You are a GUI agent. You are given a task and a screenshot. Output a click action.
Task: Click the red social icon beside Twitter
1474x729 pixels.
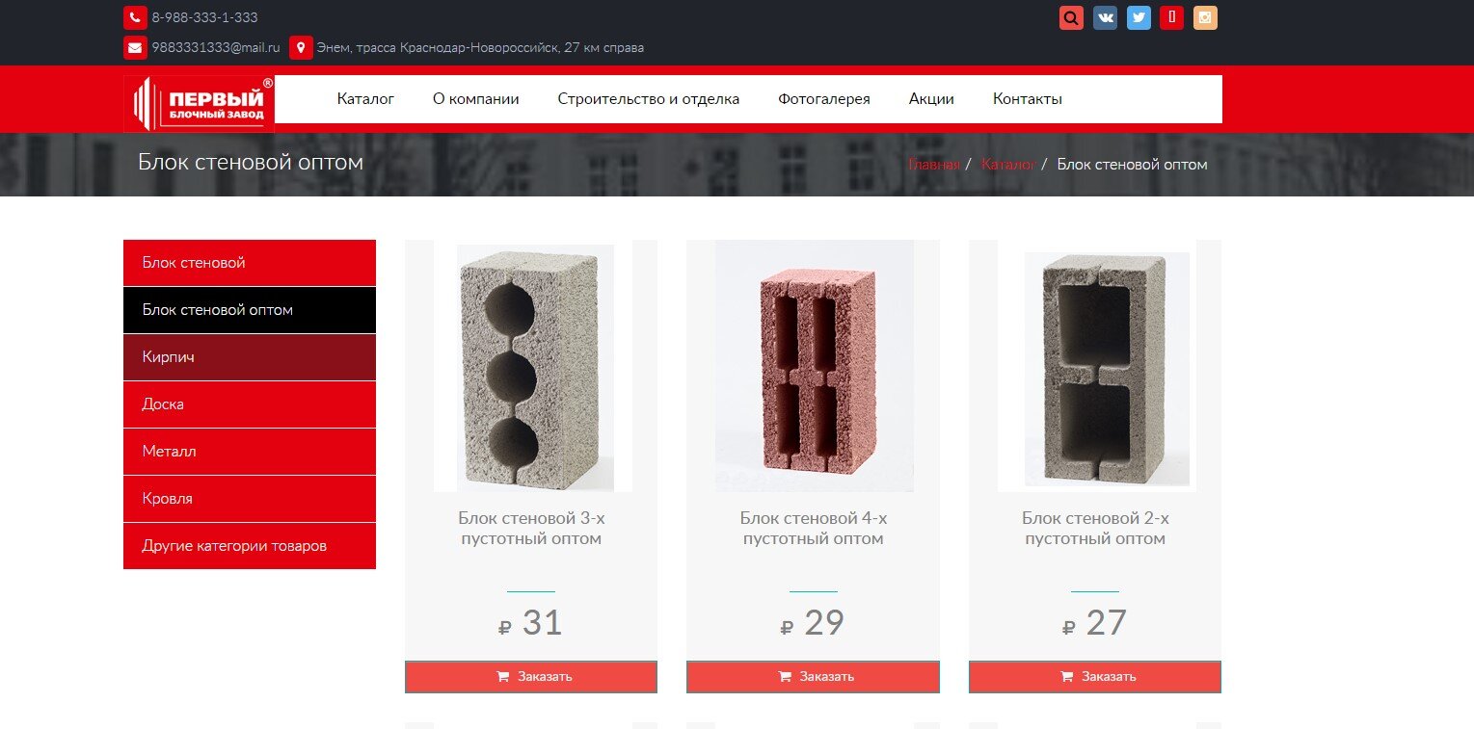(1171, 18)
